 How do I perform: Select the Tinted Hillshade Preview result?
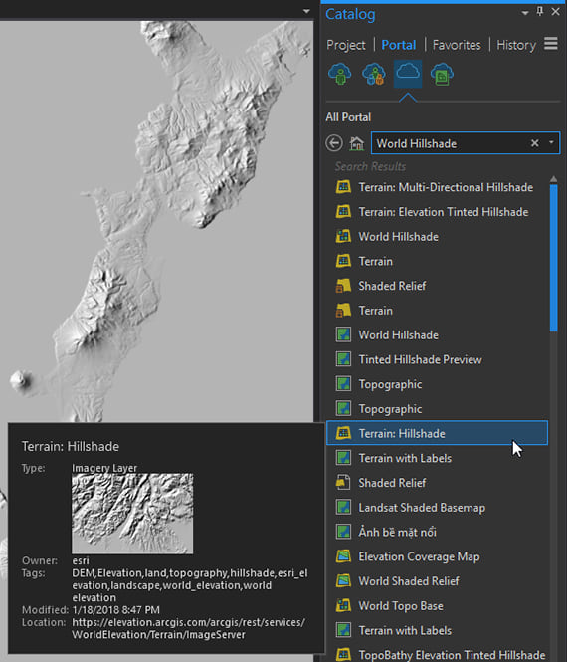pyautogui.click(x=420, y=359)
